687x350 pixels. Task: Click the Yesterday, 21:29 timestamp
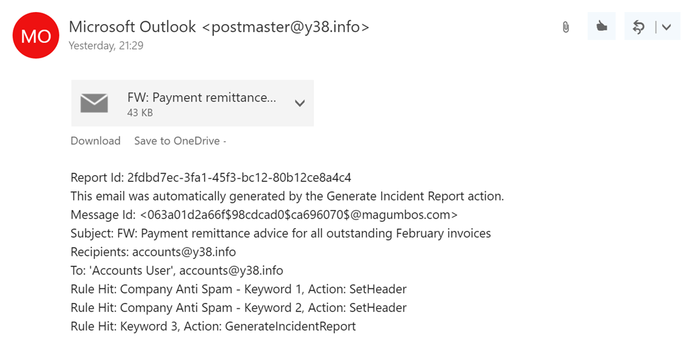click(106, 46)
